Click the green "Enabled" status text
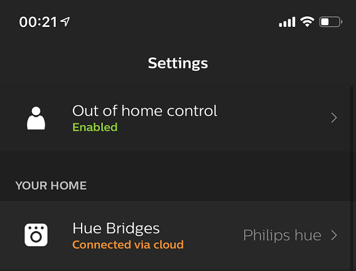 tap(94, 127)
